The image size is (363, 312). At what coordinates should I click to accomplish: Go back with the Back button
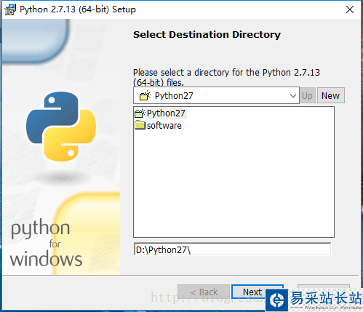point(204,292)
